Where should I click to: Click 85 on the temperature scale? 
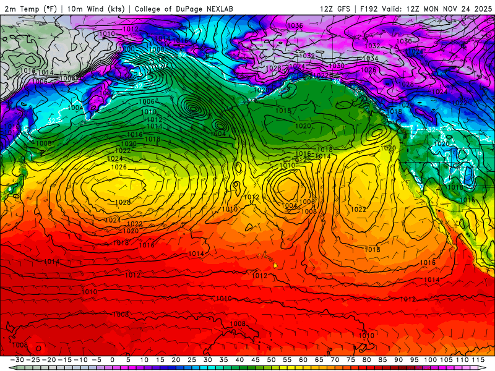point(382,360)
